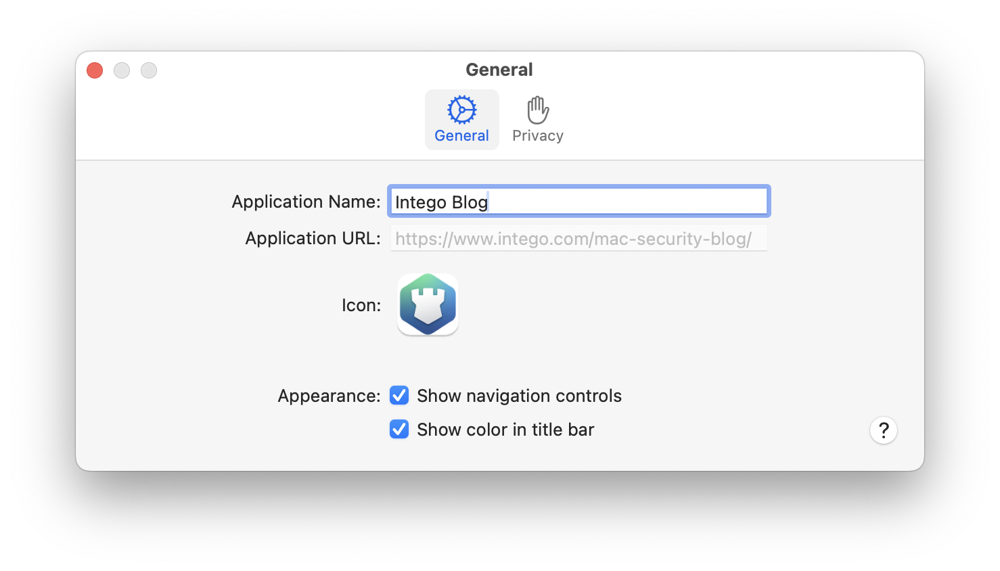Open help using the circular "?" button

(883, 430)
